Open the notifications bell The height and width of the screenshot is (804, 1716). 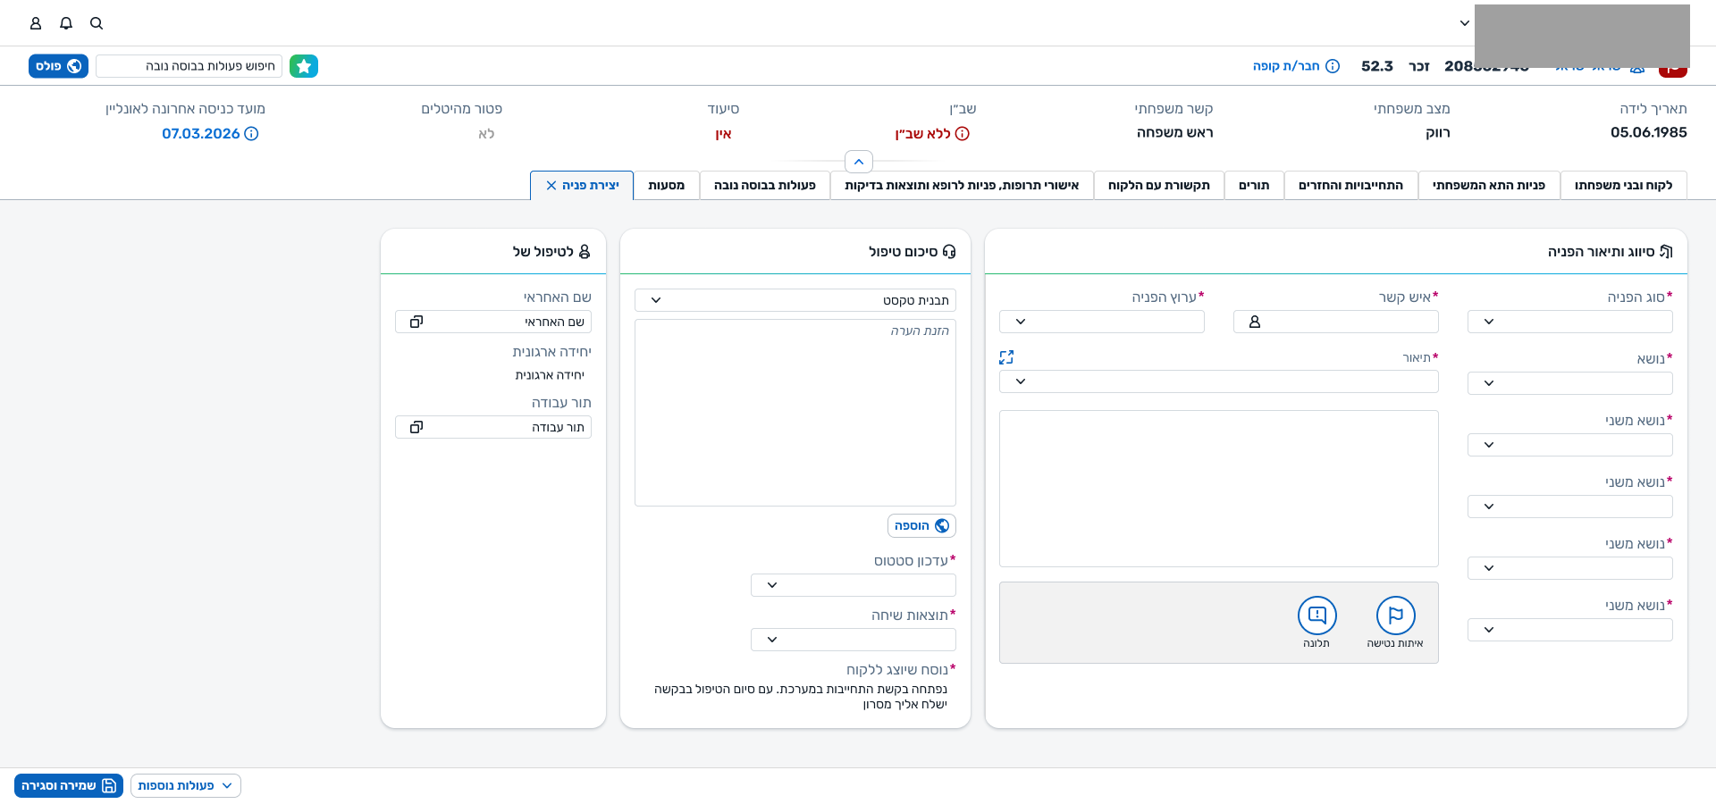pyautogui.click(x=66, y=23)
